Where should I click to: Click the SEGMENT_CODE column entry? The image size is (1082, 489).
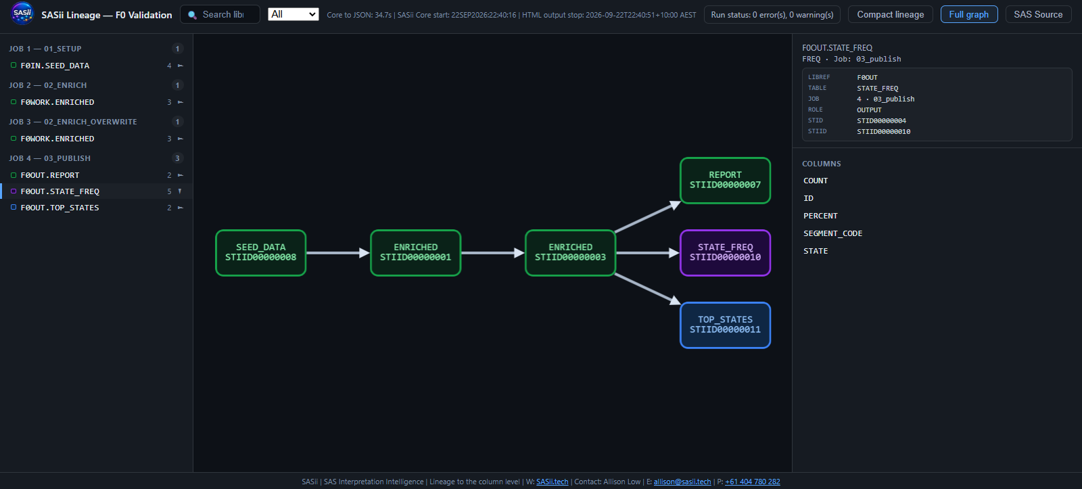[833, 233]
